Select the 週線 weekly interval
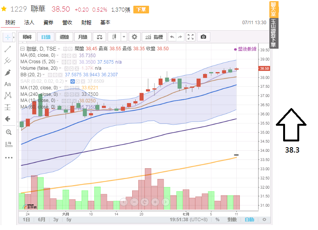This screenshot has height=230, width=318. 64,37
